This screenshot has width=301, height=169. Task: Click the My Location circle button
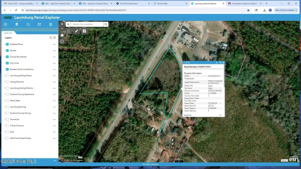[62, 41]
